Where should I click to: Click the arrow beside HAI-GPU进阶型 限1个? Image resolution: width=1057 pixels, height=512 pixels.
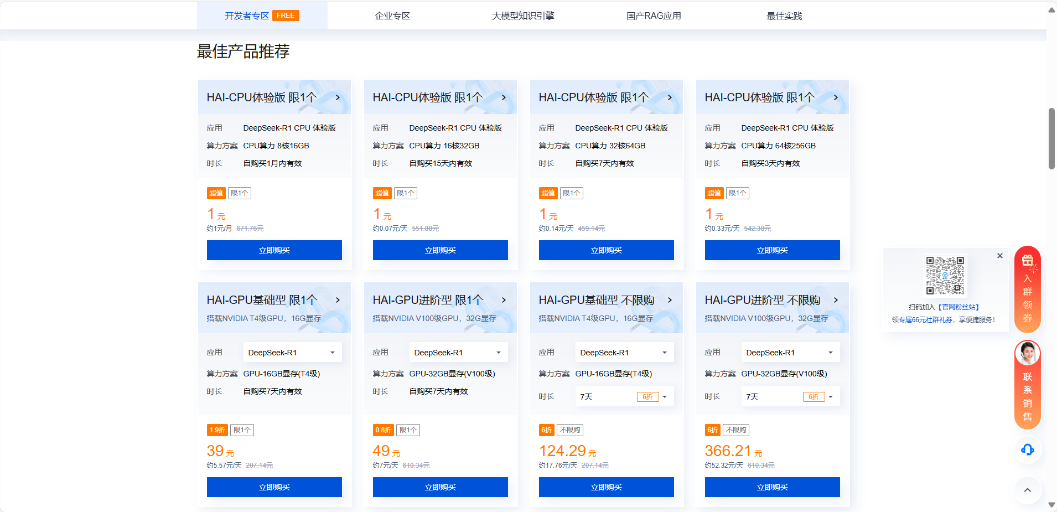point(504,300)
